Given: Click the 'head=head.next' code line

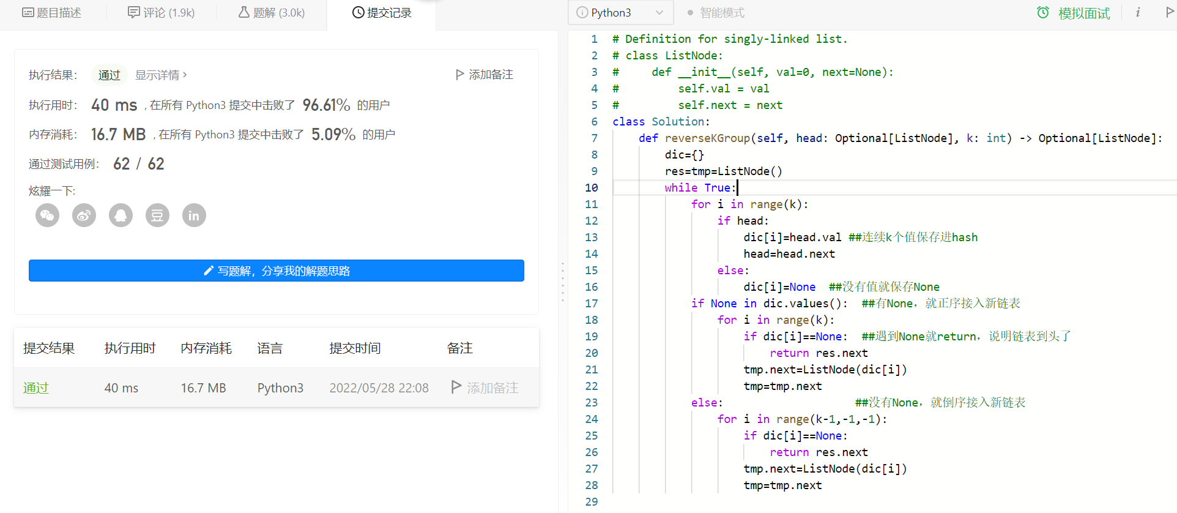Looking at the screenshot, I should pyautogui.click(x=789, y=254).
